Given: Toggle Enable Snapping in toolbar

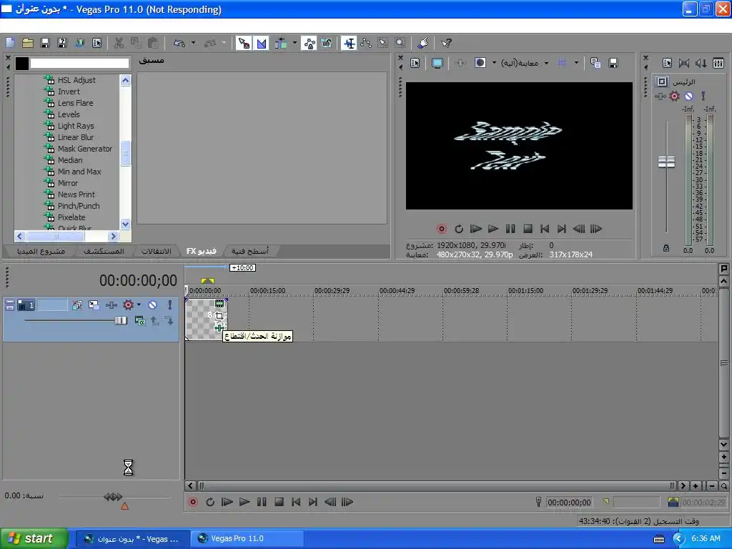Looking at the screenshot, I should 244,43.
